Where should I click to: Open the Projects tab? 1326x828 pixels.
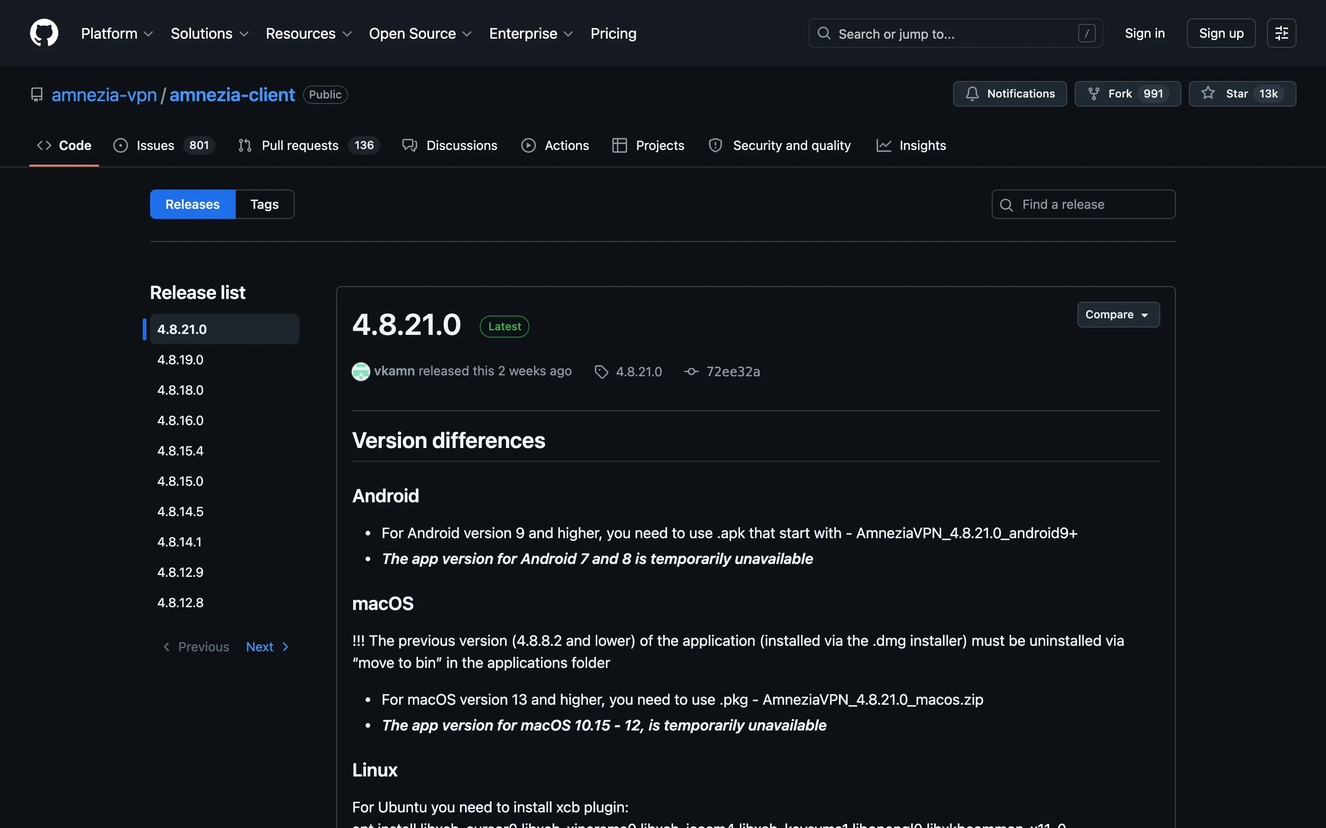point(648,145)
